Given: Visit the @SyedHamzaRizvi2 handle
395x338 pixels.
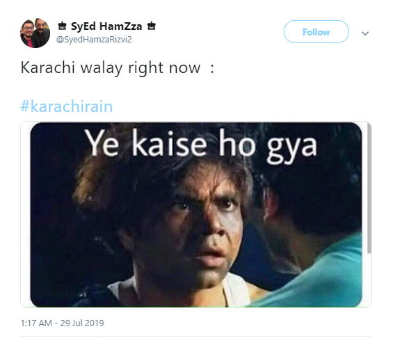Looking at the screenshot, I should click(x=94, y=40).
